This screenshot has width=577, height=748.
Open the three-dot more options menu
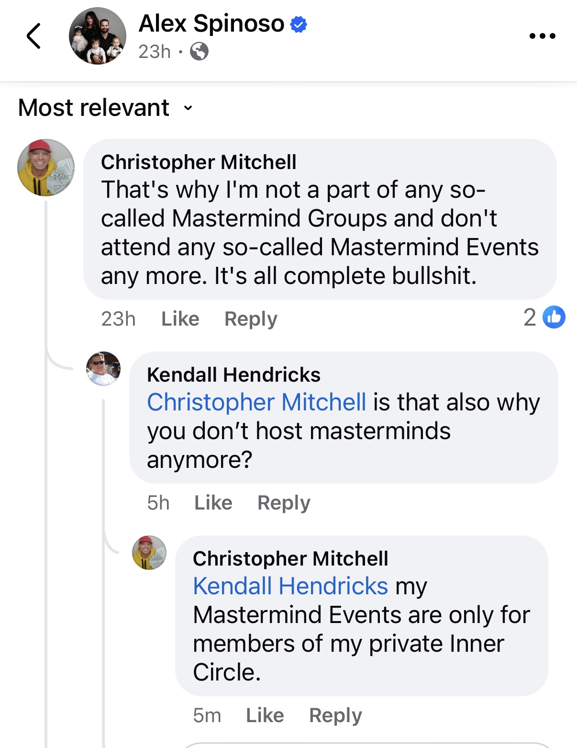click(x=542, y=36)
